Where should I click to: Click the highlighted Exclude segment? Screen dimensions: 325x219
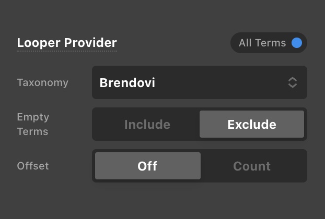click(x=252, y=124)
